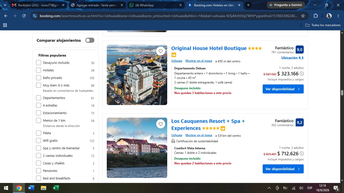
Task: Close the WhatsApp tab
Action: 181,5
